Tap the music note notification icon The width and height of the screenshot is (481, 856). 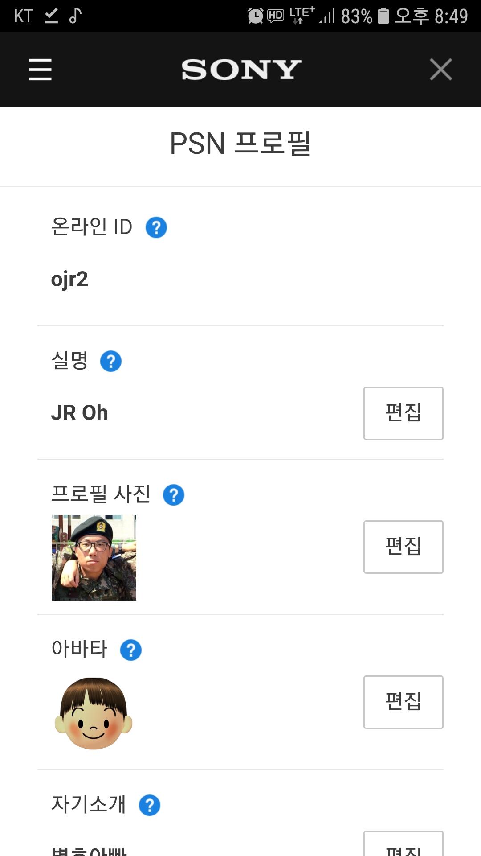pyautogui.click(x=75, y=16)
